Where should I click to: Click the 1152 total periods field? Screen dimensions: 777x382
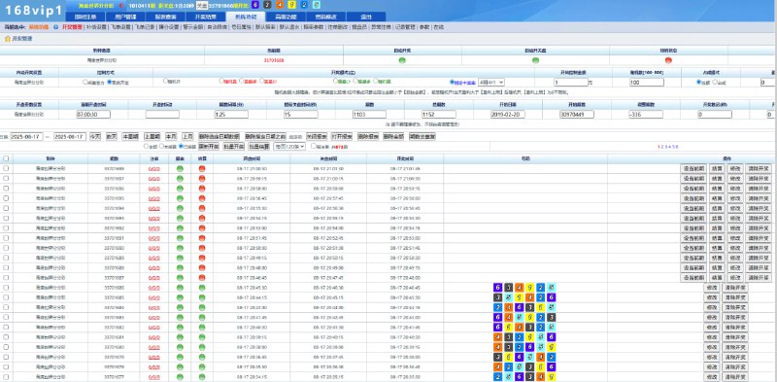point(439,115)
